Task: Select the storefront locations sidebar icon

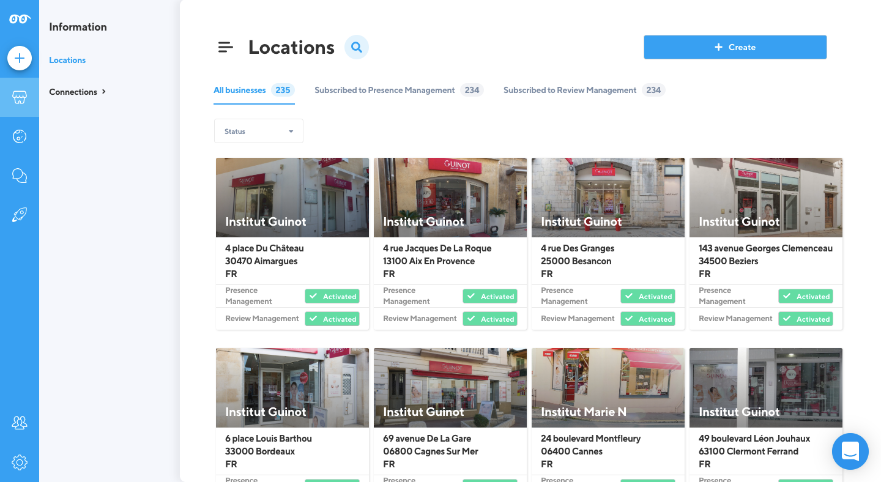Action: [x=20, y=97]
